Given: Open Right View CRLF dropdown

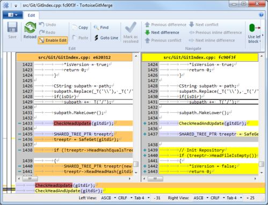Looking at the screenshot, I should (218, 198).
